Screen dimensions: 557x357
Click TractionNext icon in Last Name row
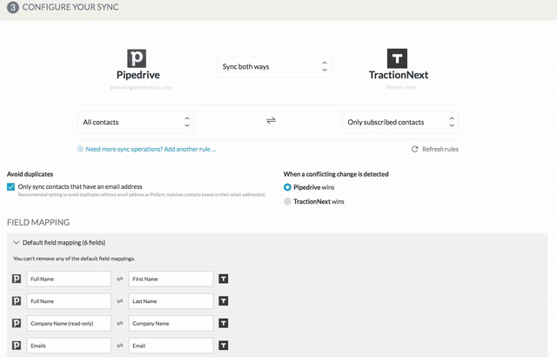click(224, 301)
